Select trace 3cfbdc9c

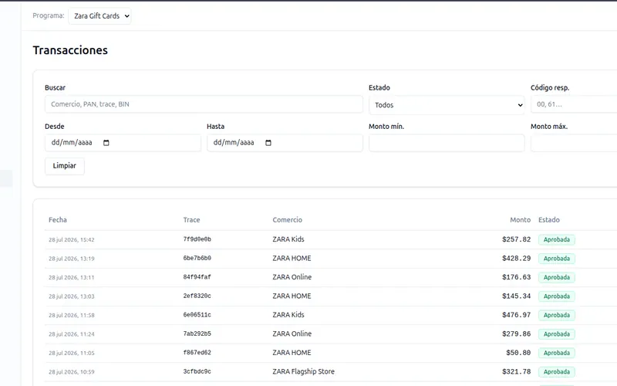coord(197,371)
